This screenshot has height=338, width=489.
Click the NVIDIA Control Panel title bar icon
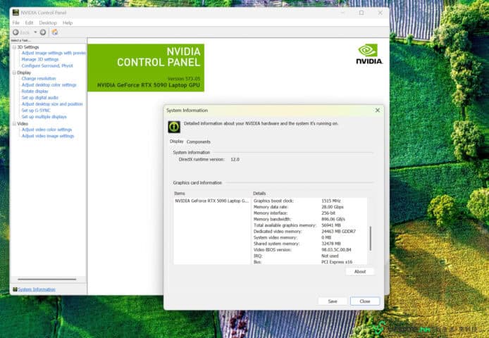coord(16,13)
